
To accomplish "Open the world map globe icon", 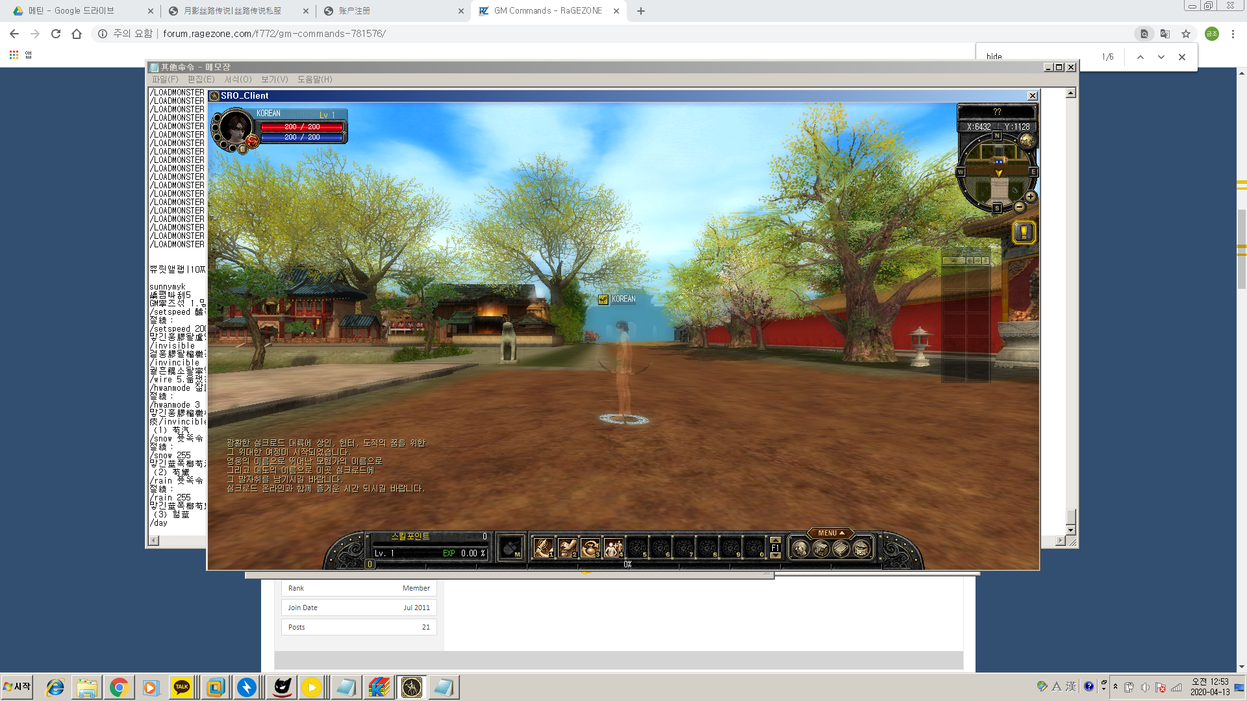I will [1027, 140].
